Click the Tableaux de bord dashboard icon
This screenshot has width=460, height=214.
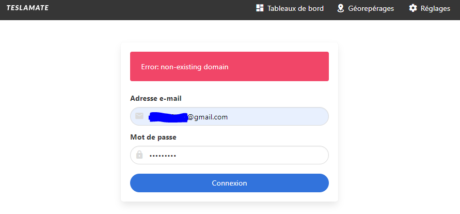pos(260,8)
